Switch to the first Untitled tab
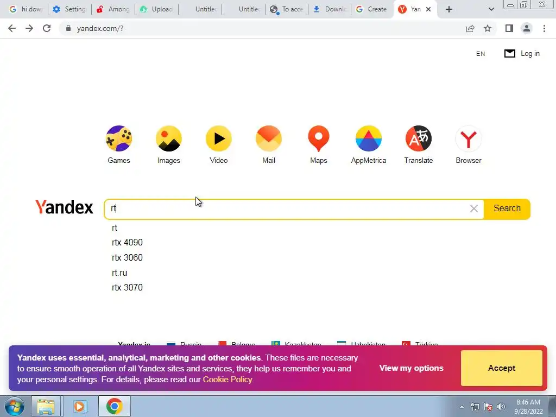556x417 pixels. tap(200, 9)
